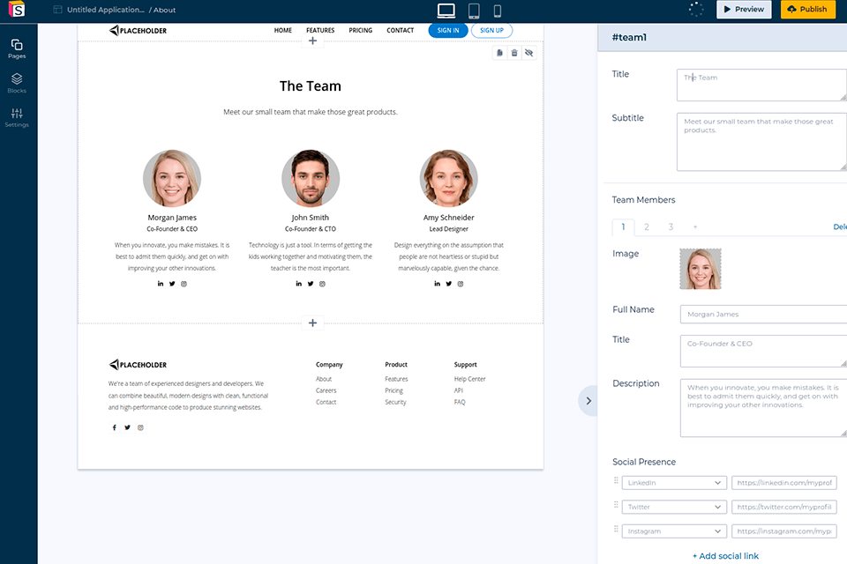Click John Smith Instagram icon

(323, 284)
